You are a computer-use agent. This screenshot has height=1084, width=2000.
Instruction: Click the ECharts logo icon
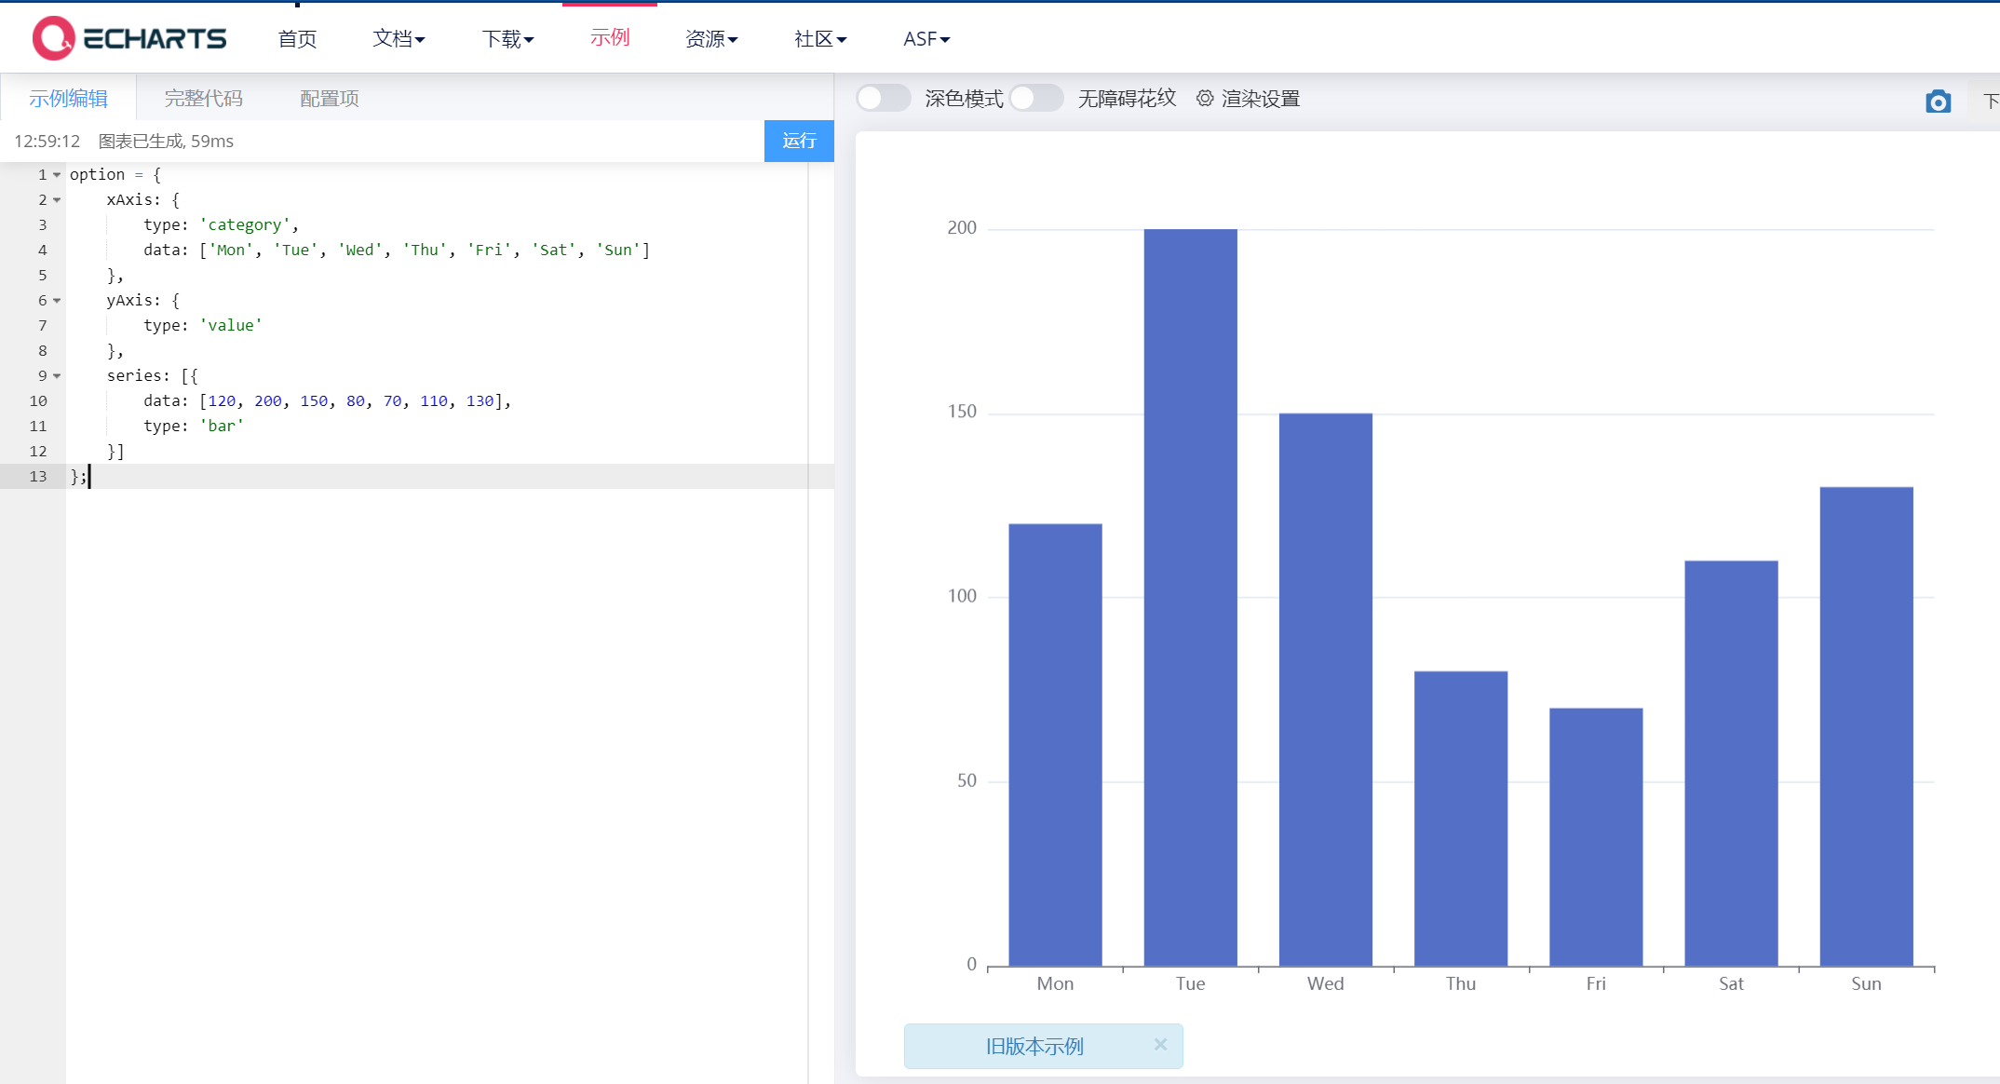pos(53,38)
